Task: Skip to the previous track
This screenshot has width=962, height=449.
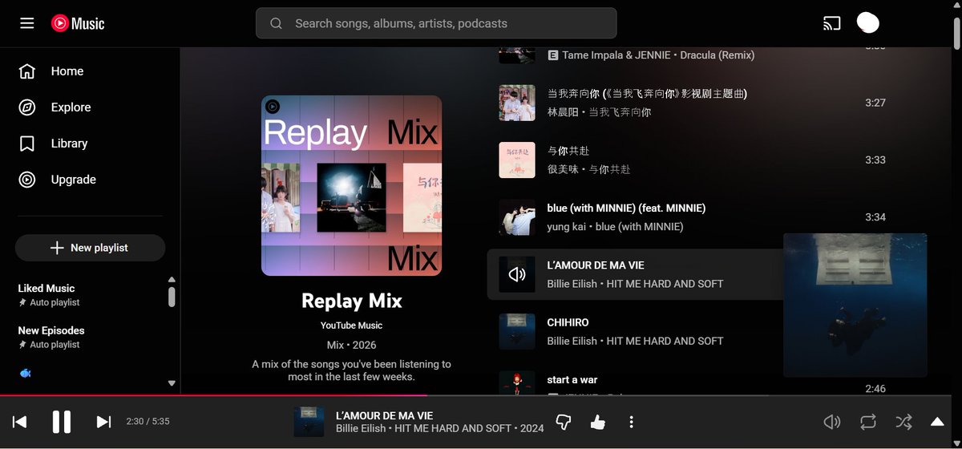Action: point(20,422)
